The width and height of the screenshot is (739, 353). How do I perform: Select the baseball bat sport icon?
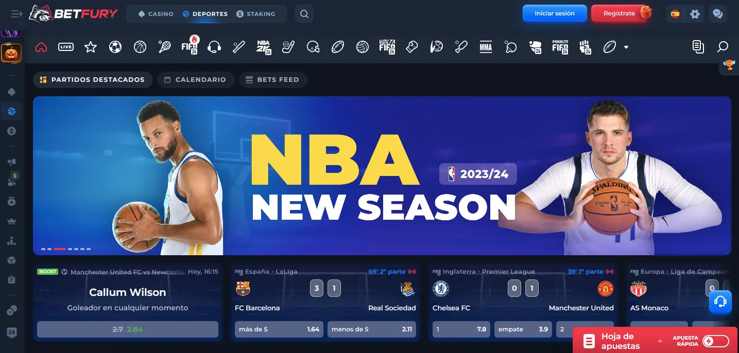(x=239, y=47)
